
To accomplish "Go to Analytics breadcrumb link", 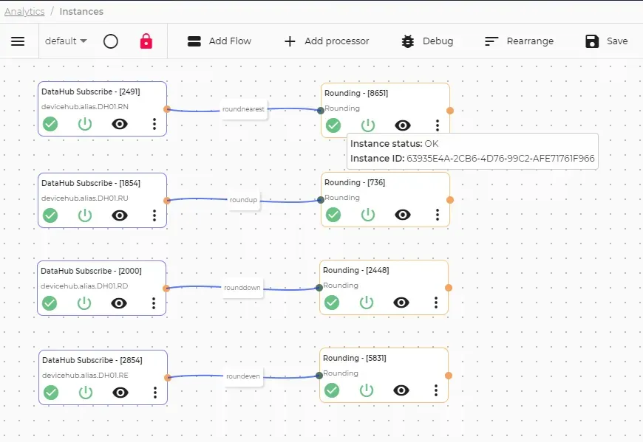I will tap(24, 12).
